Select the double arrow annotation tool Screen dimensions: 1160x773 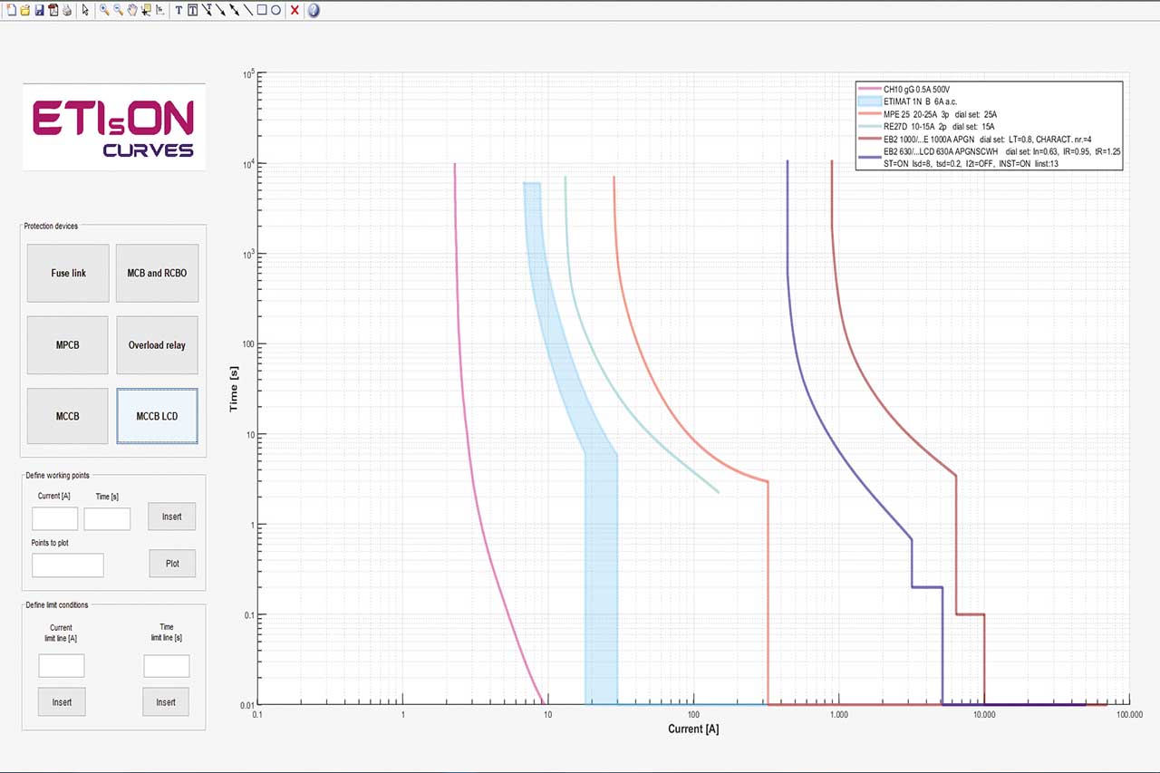tap(234, 10)
